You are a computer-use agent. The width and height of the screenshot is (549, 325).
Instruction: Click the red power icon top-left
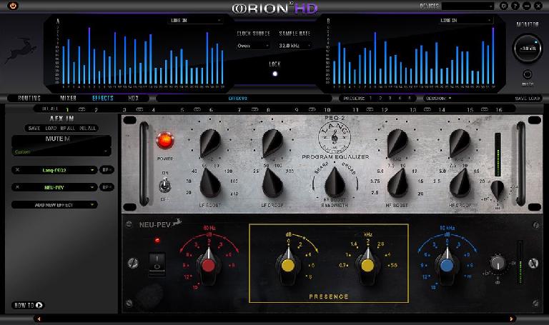(13, 6)
